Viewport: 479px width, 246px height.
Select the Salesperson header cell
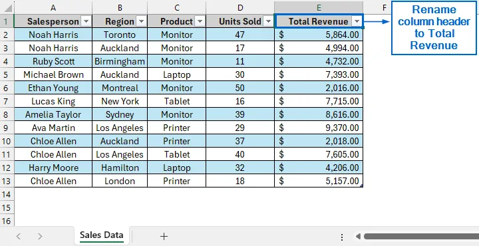pos(53,21)
